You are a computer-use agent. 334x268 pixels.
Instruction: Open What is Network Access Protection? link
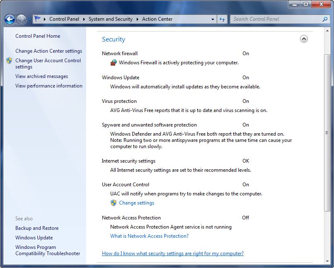coord(149,236)
